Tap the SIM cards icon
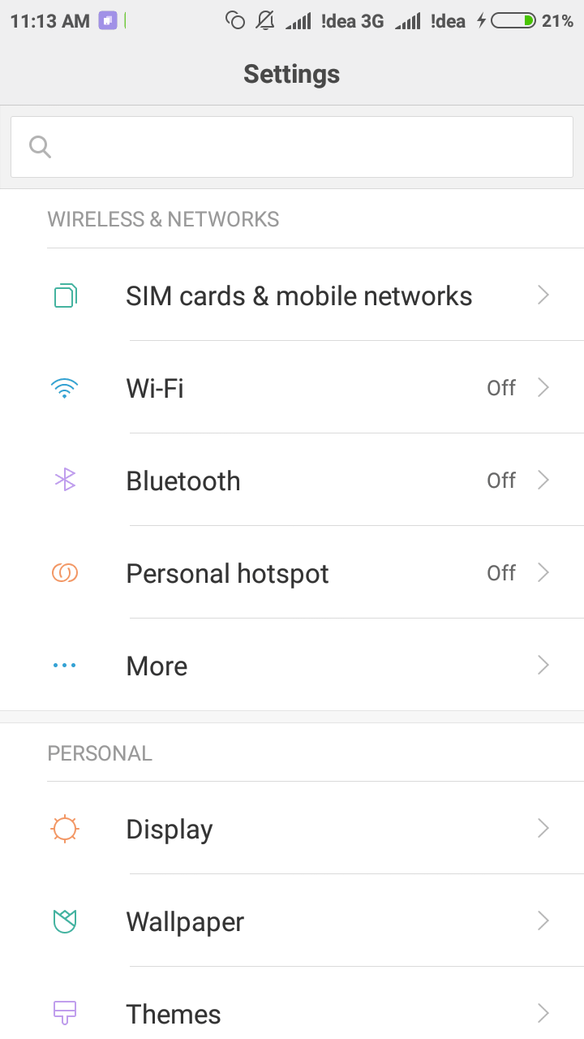 coord(65,295)
